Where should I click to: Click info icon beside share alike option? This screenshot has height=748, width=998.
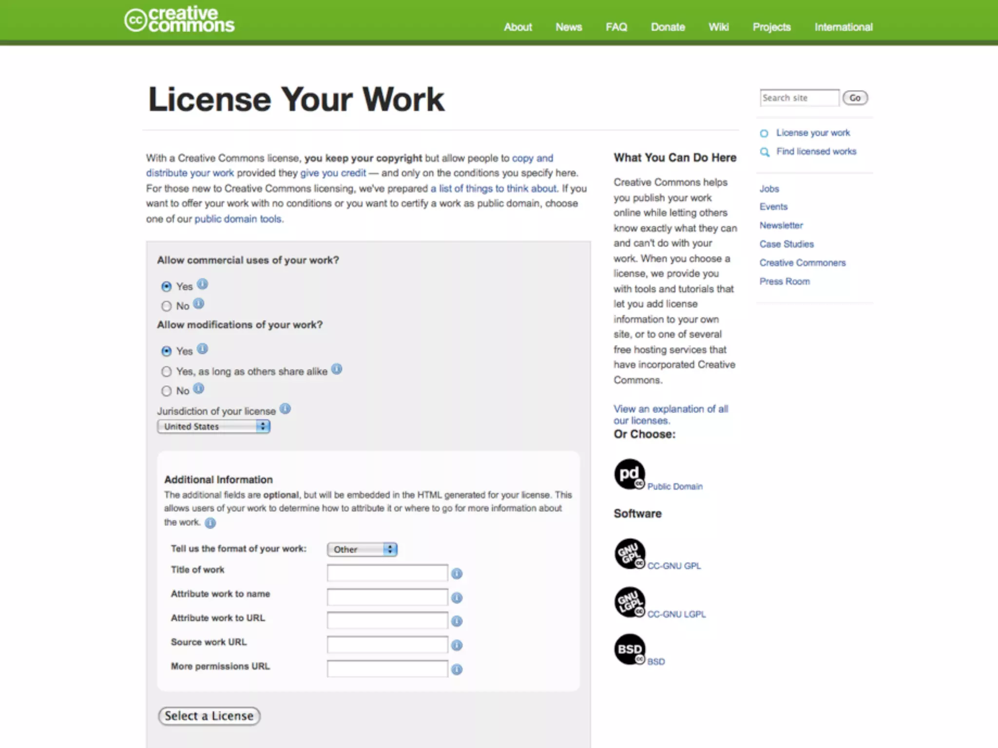337,369
